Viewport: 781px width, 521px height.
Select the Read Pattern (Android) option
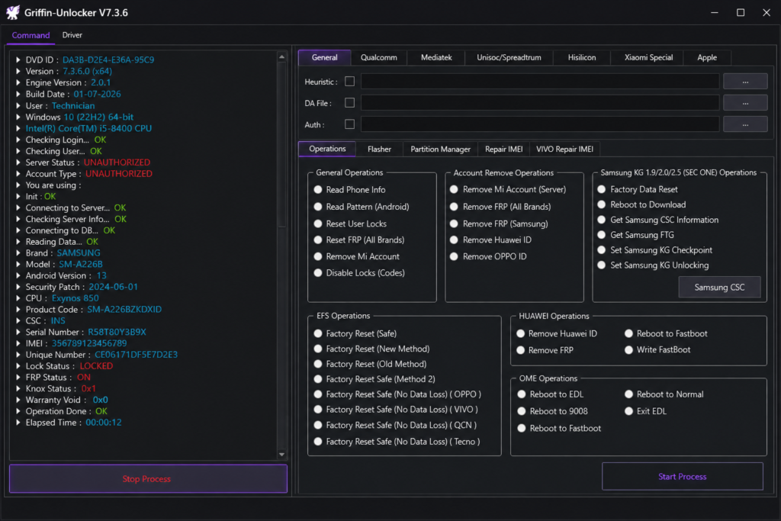(318, 207)
